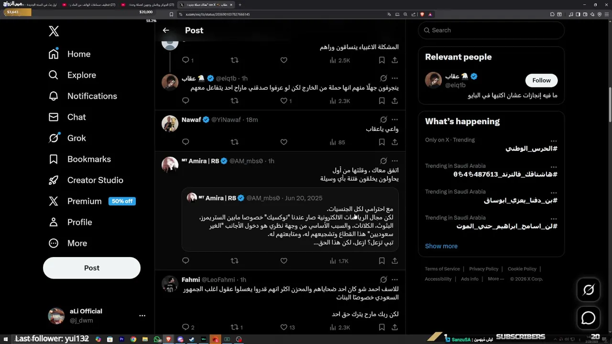Reply to Amira R8's post
Screen dimensions: 612x344
186,261
